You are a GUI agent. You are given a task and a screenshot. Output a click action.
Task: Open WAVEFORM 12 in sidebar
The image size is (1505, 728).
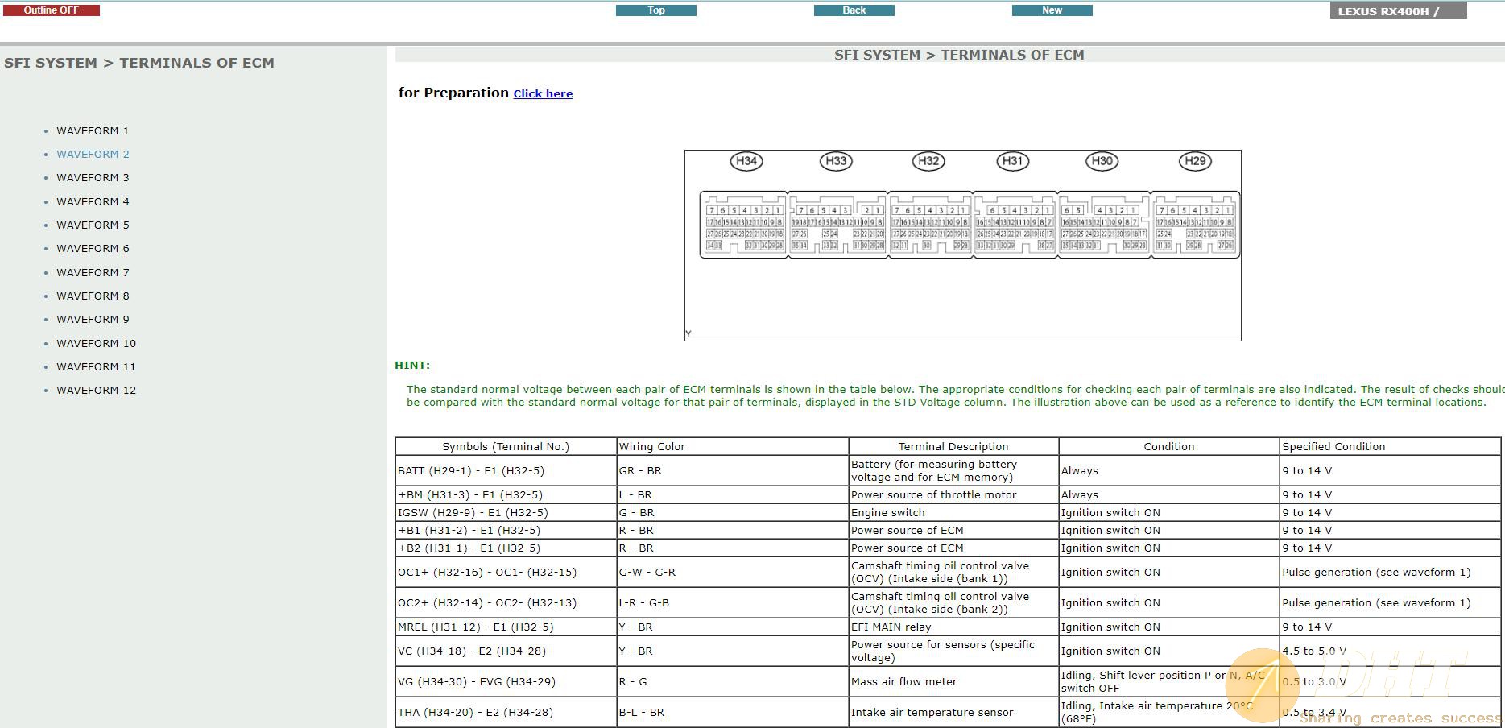tap(96, 390)
